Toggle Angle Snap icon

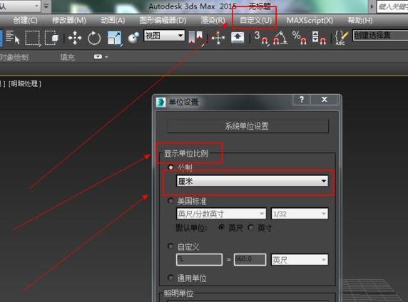(280, 38)
